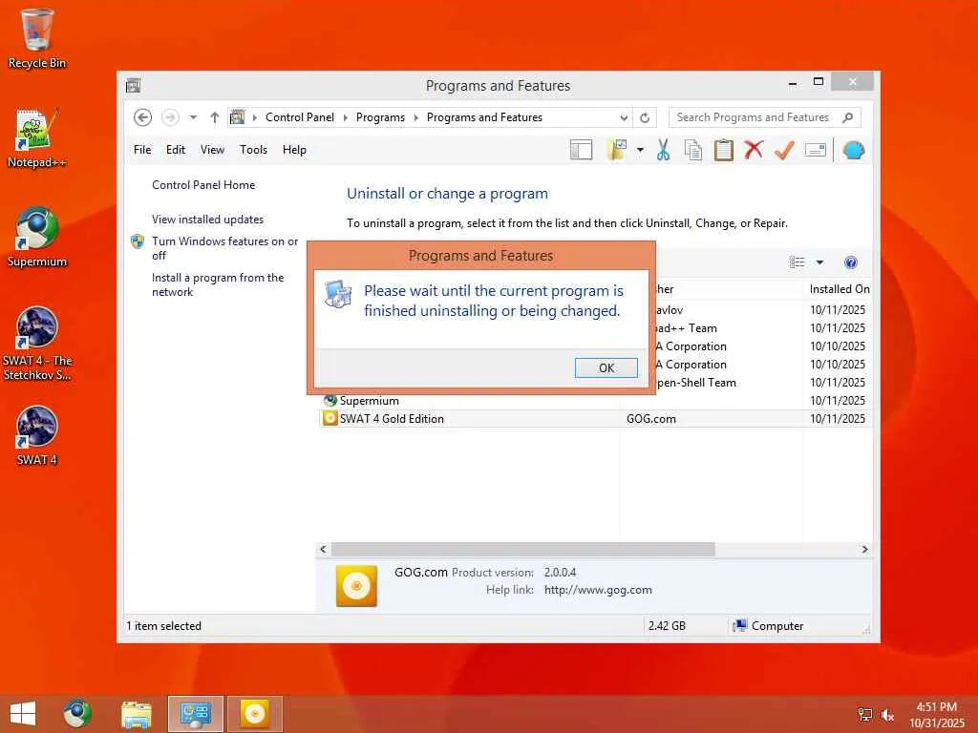Select the Supermium desktop shortcut
This screenshot has width=978, height=733.
(37, 238)
